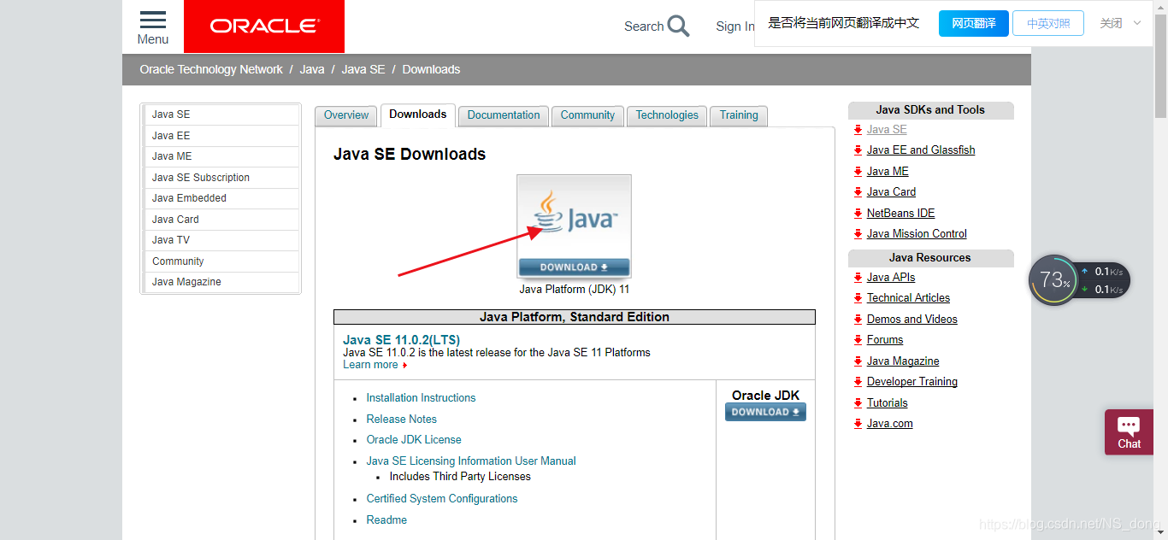
Task: Open the Documentation tab
Action: [x=504, y=115]
